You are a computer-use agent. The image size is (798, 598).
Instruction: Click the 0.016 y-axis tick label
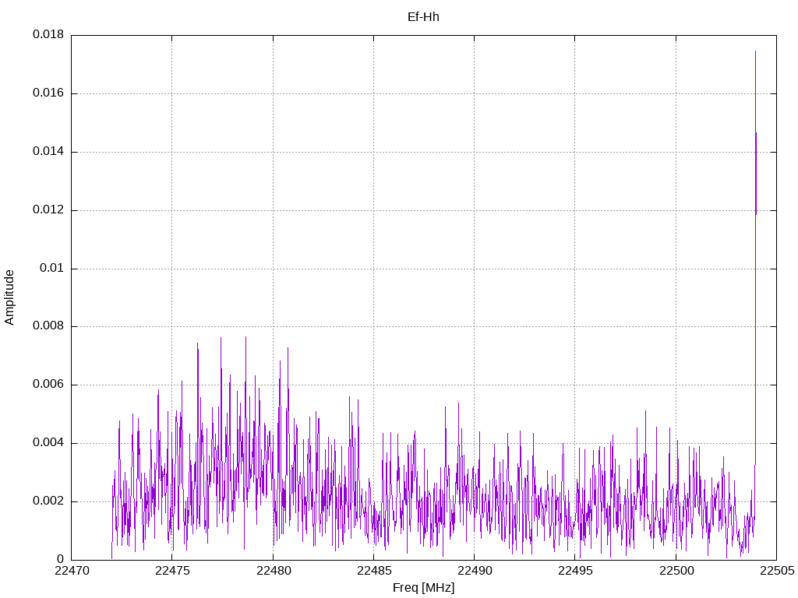[x=48, y=93]
